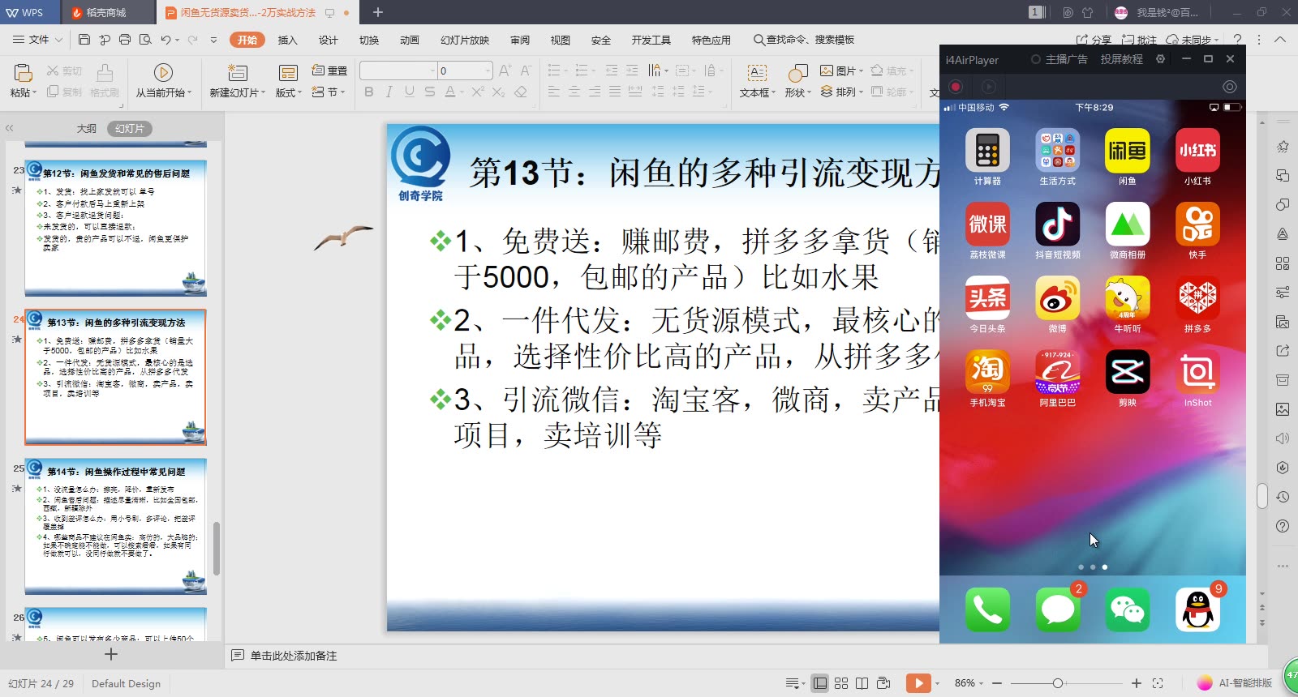Toggle strikethrough formatting S
Screen dimensions: 1298x697
pyautogui.click(x=430, y=92)
